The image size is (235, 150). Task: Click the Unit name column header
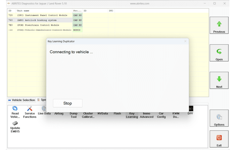(44, 11)
